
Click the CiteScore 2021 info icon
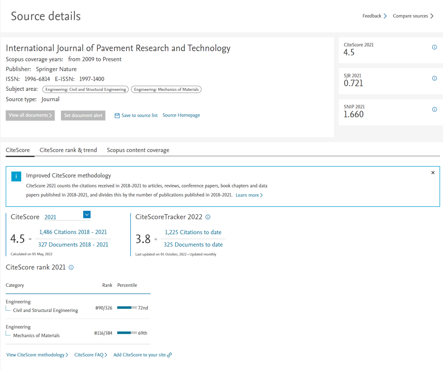[x=434, y=48]
